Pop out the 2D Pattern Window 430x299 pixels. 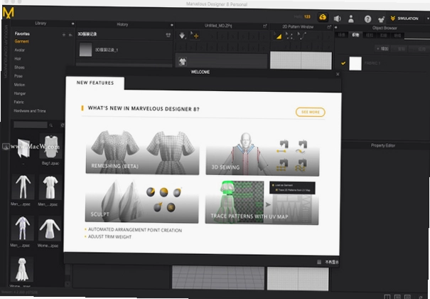tap(329, 27)
